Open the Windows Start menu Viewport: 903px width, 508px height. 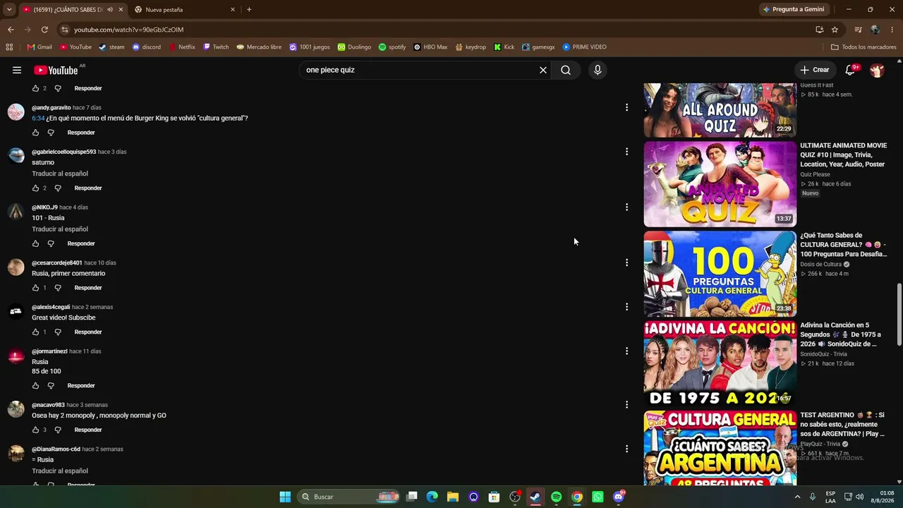[x=285, y=497]
